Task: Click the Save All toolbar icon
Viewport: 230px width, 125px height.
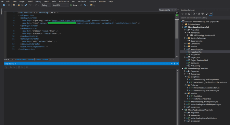Action: pos(26,5)
